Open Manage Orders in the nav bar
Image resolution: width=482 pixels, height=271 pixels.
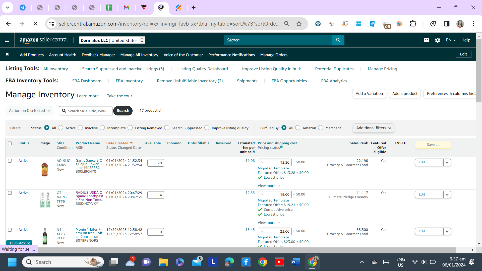(274, 55)
